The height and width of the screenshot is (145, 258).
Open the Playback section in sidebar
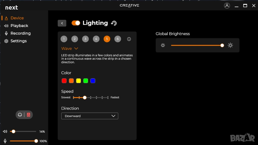coord(19,26)
